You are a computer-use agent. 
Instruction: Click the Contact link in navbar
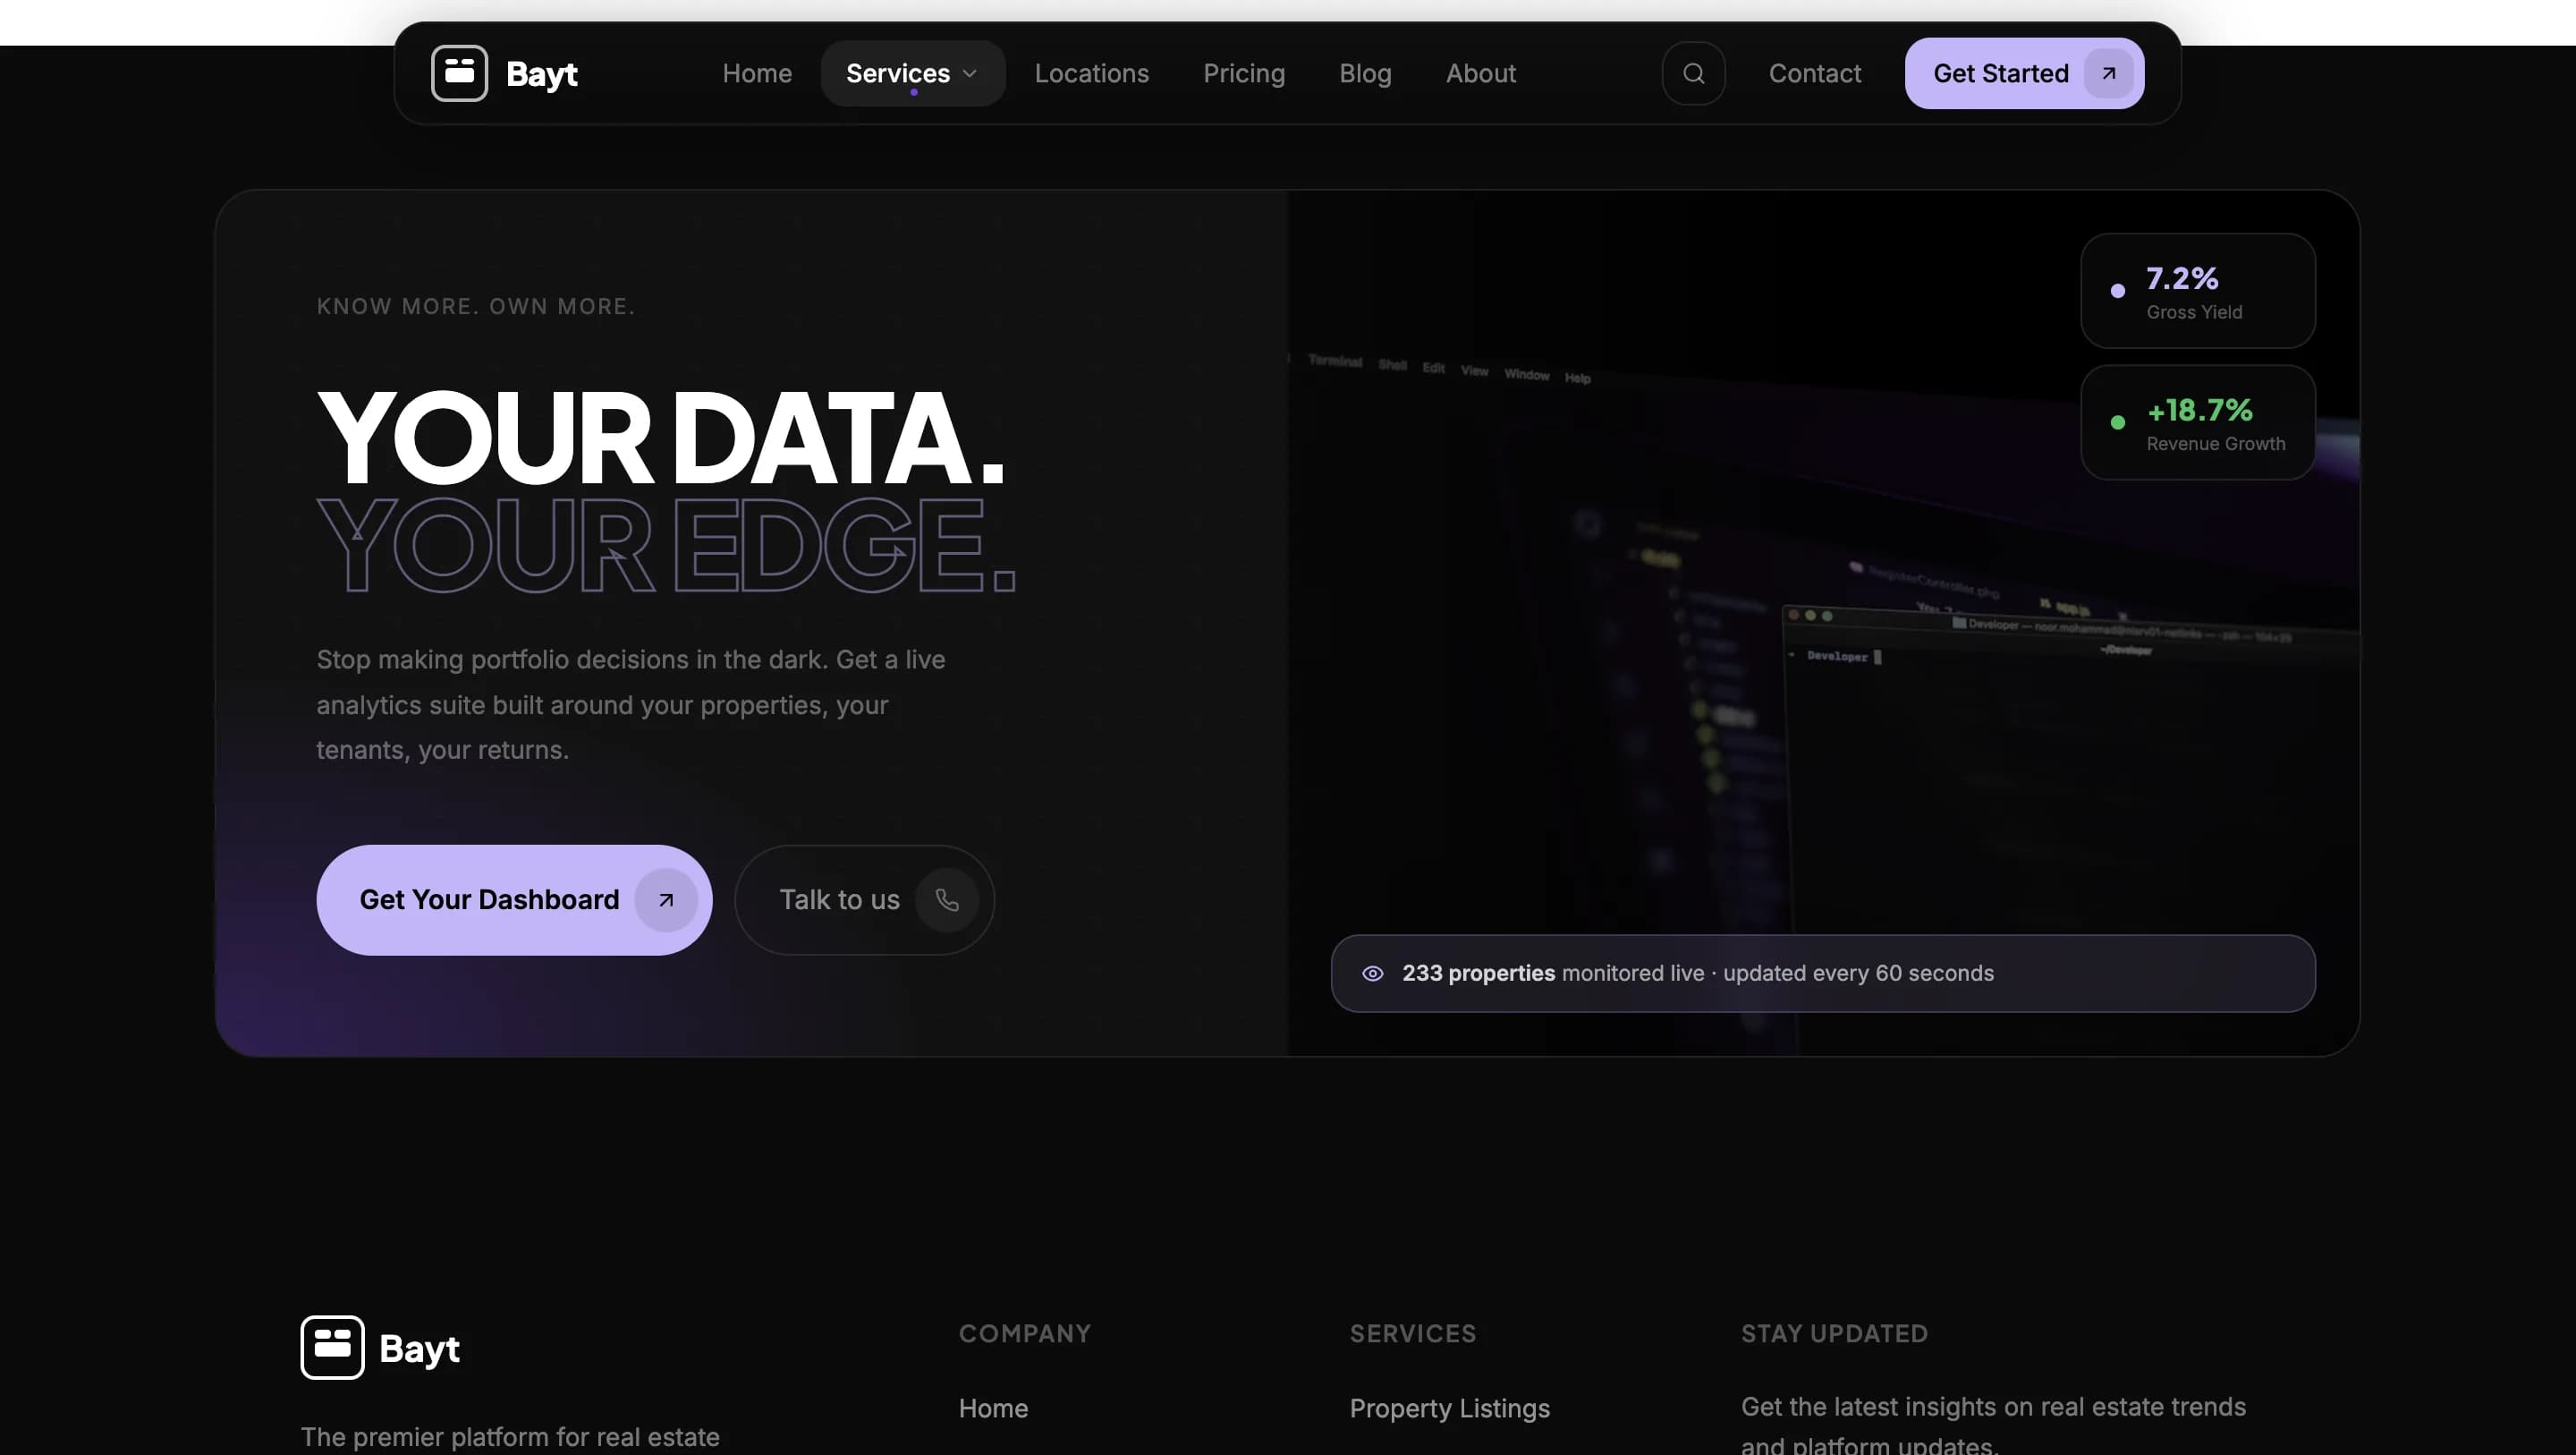(1814, 73)
